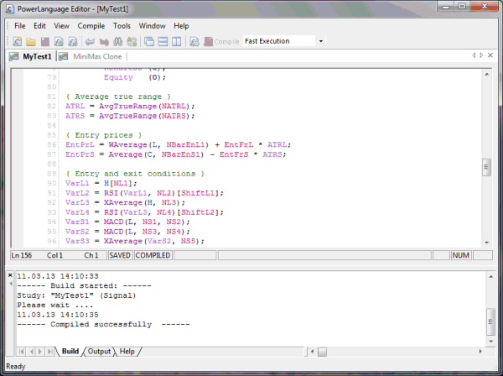
Task: Click code line 91 VarL2 RSI
Action: 144,193
